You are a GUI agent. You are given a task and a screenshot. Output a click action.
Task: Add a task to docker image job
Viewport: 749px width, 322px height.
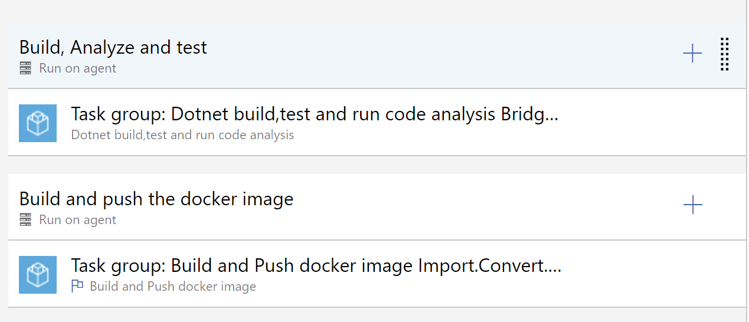point(692,205)
